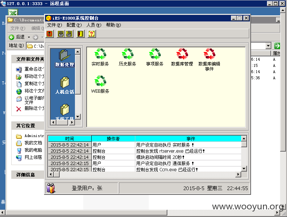Click event log scroll up arrow
Screen dimensions: 287x217
pyautogui.click(x=244, y=138)
